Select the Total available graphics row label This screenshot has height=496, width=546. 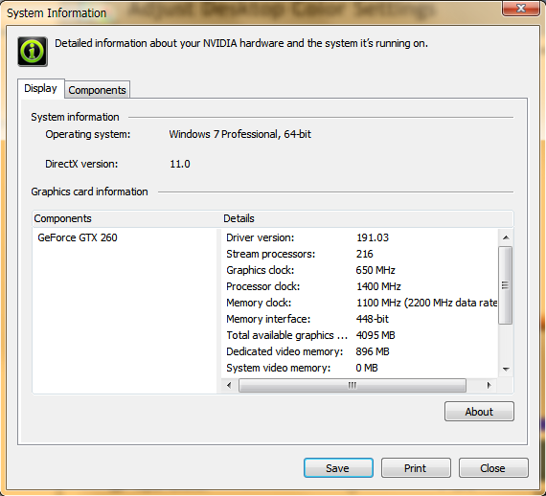pos(287,335)
